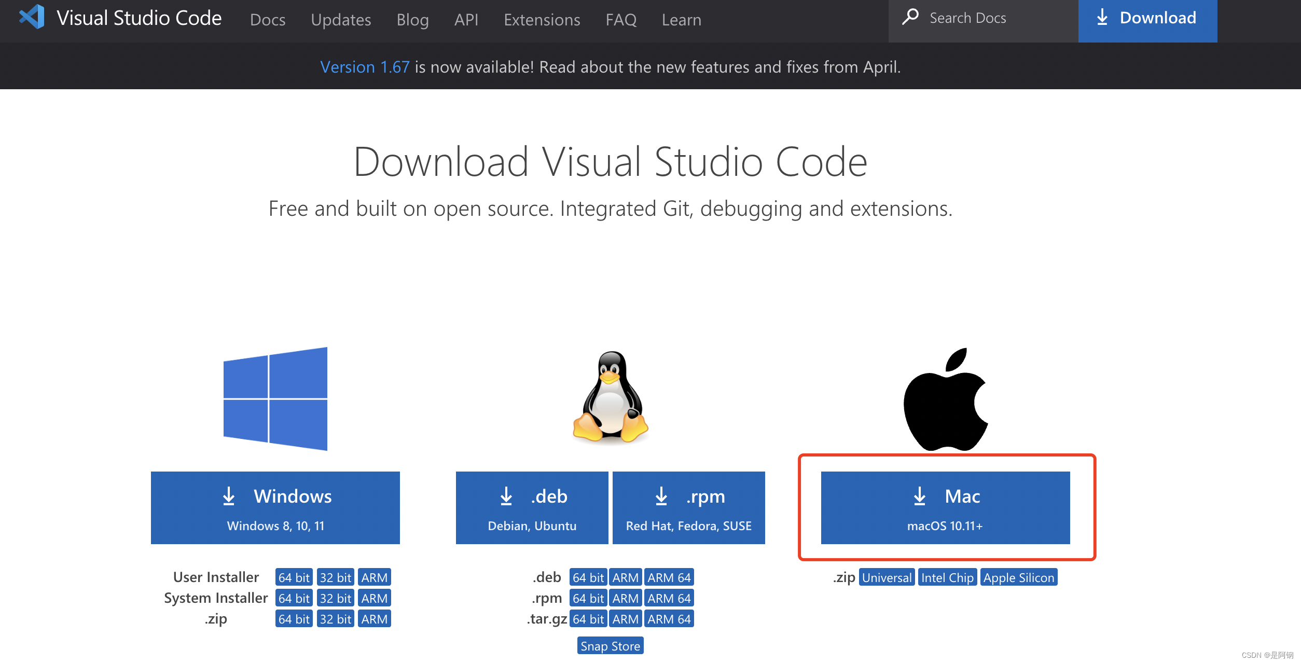Viewport: 1301px width, 664px height.
Task: Select Windows .zip 32 bit
Action: point(336,619)
